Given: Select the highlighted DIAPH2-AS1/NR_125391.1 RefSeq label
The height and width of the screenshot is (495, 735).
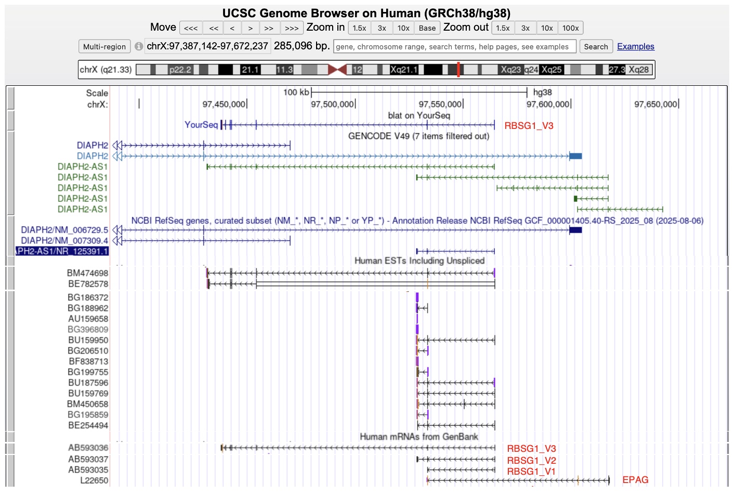Looking at the screenshot, I should [x=62, y=251].
